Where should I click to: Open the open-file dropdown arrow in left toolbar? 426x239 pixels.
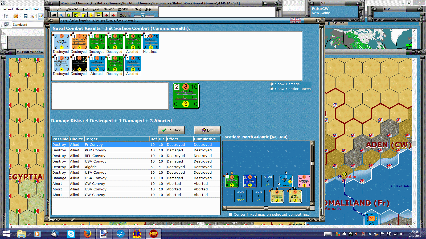(21, 16)
